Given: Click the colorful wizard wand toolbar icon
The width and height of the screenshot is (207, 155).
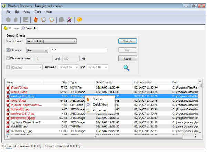Looking at the screenshot, I should [x=69, y=20].
